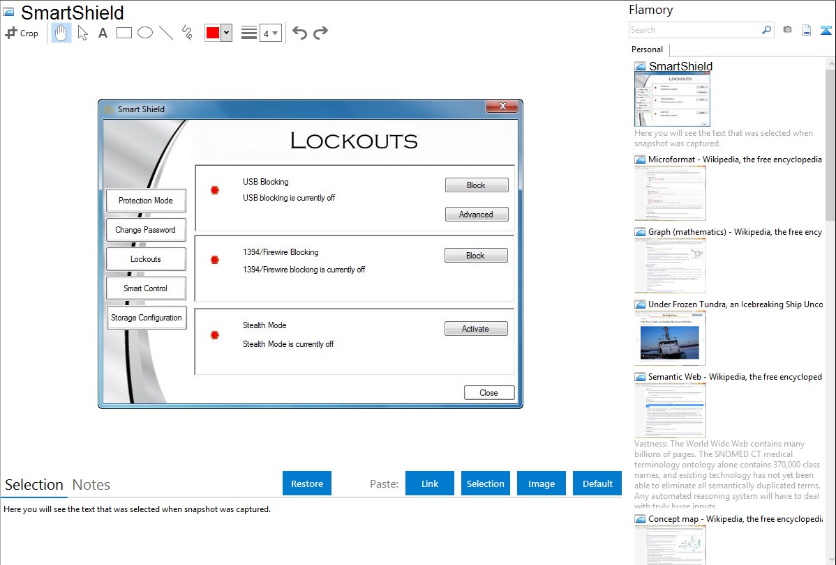Click the Semantic Web snapshot title

tap(735, 376)
